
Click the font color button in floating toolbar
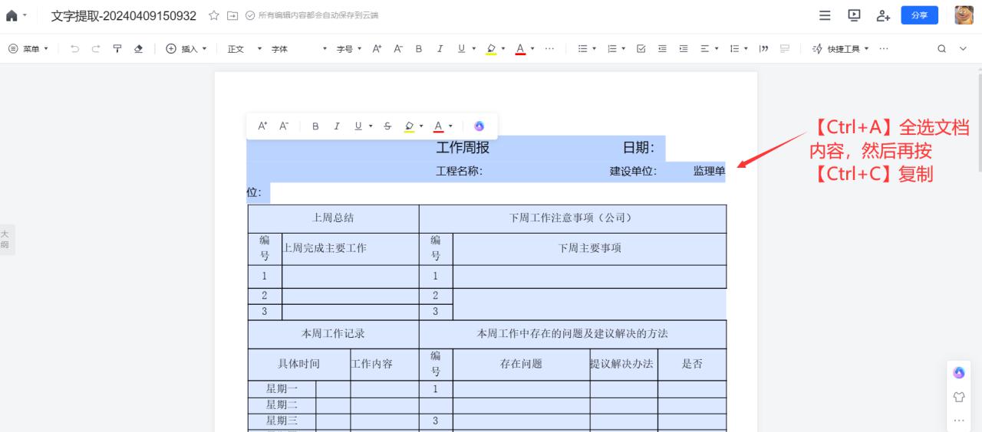coord(439,126)
